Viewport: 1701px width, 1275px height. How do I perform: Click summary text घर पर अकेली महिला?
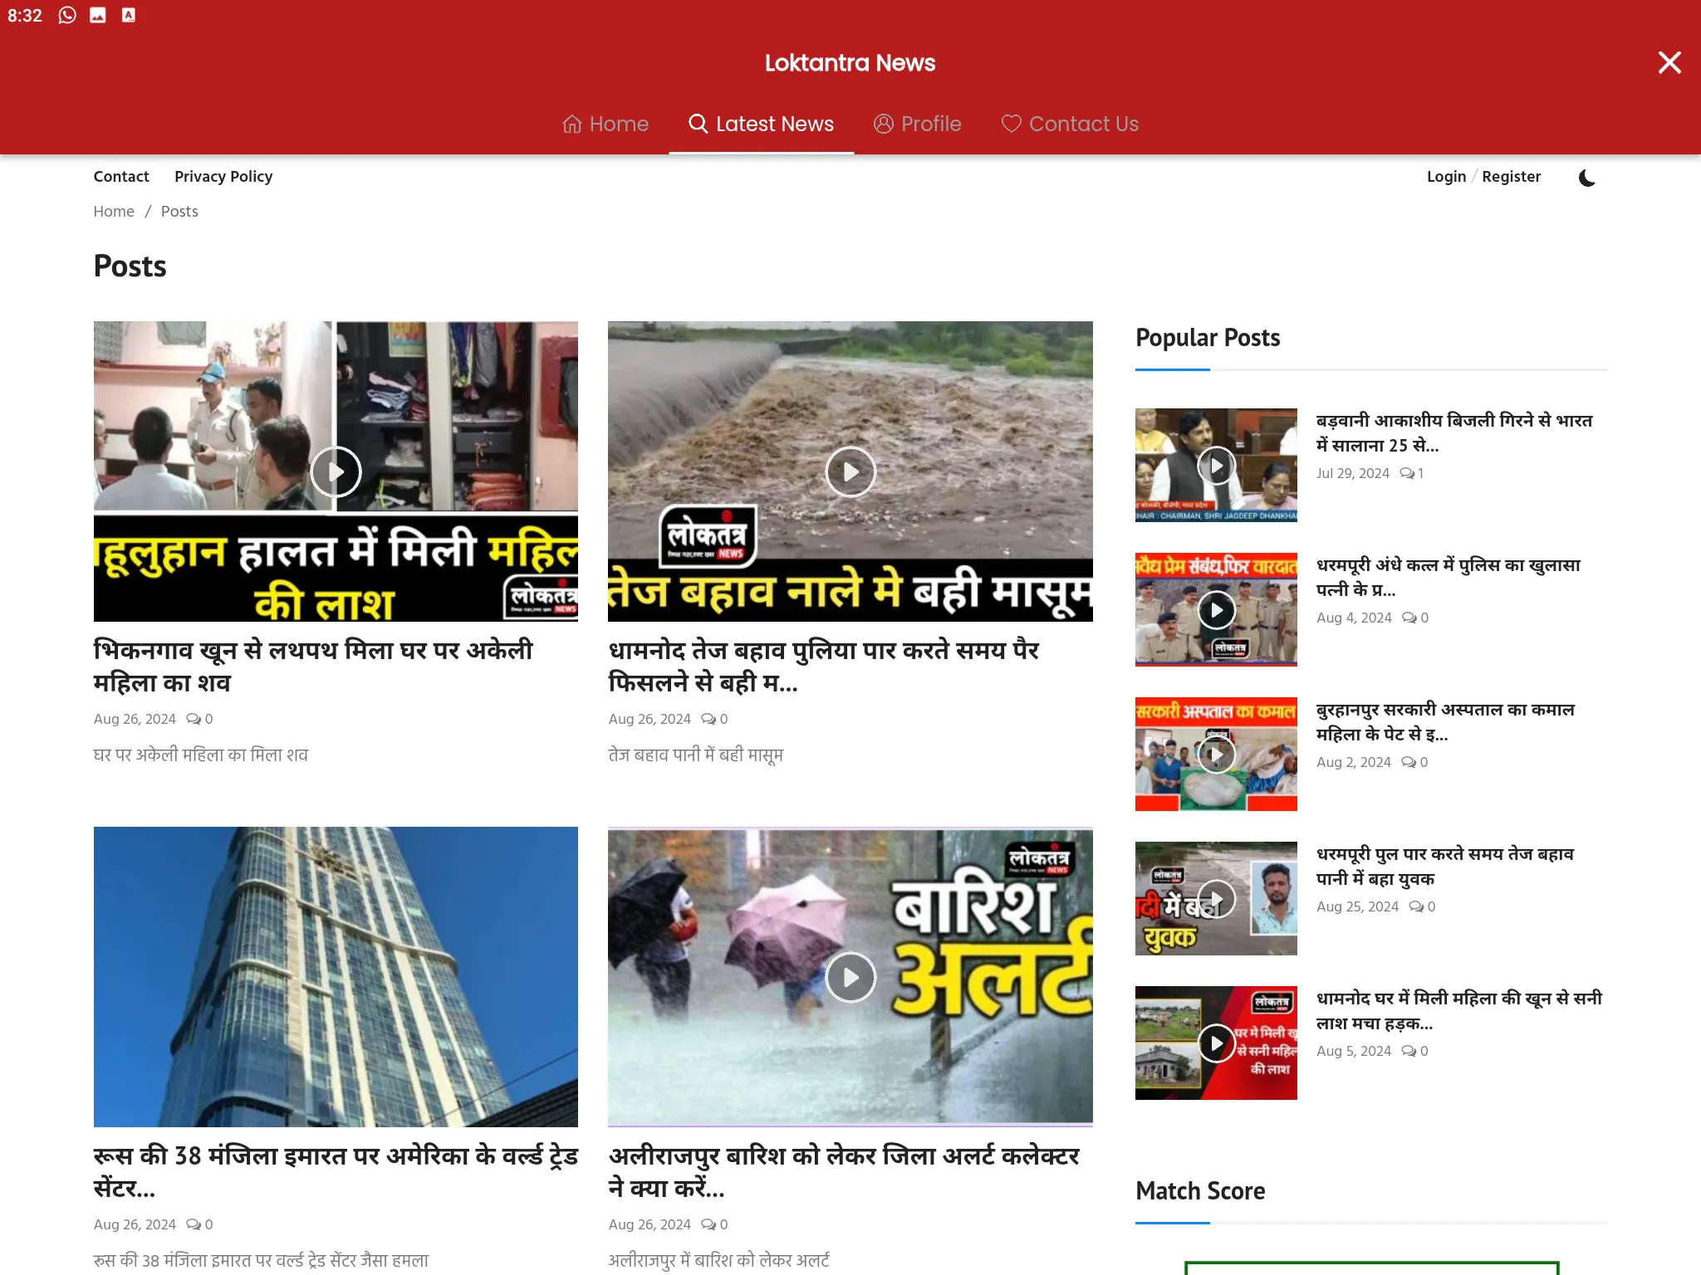[x=201, y=755]
